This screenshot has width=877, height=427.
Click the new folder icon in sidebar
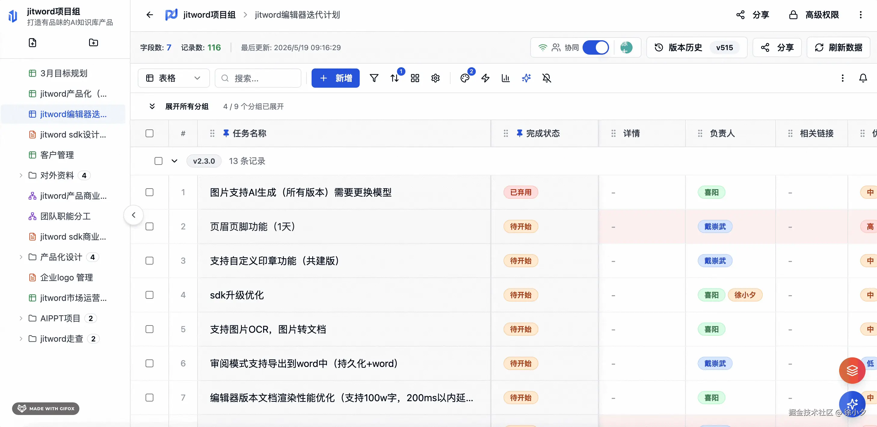[x=93, y=43]
